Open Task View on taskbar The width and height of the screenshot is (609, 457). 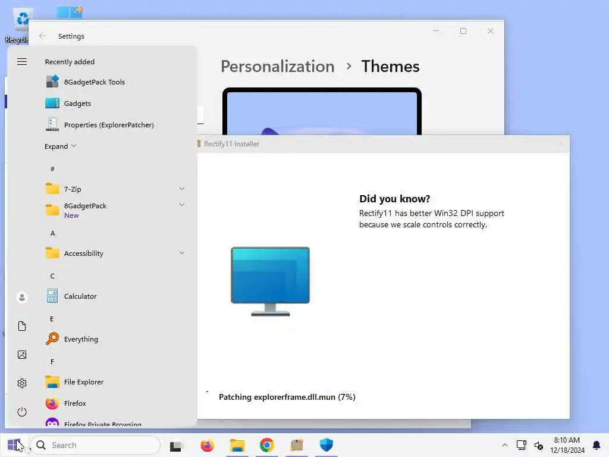(175, 446)
